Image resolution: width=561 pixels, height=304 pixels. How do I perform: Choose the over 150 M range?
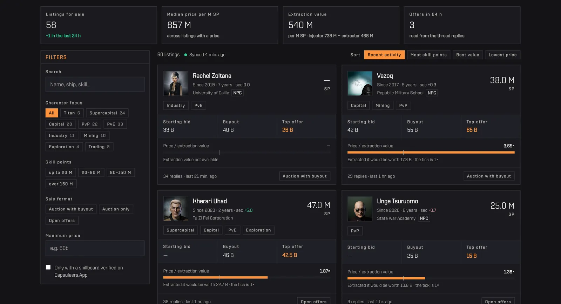coord(61,184)
